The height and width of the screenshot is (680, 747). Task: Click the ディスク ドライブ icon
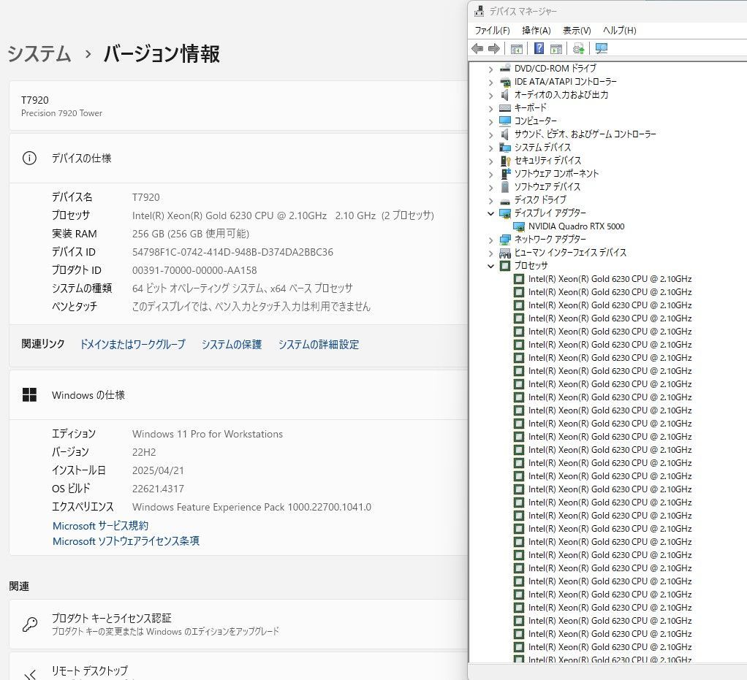[x=505, y=200]
